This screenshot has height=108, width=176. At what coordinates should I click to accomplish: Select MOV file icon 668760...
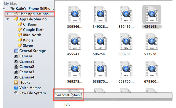[x=126, y=69]
